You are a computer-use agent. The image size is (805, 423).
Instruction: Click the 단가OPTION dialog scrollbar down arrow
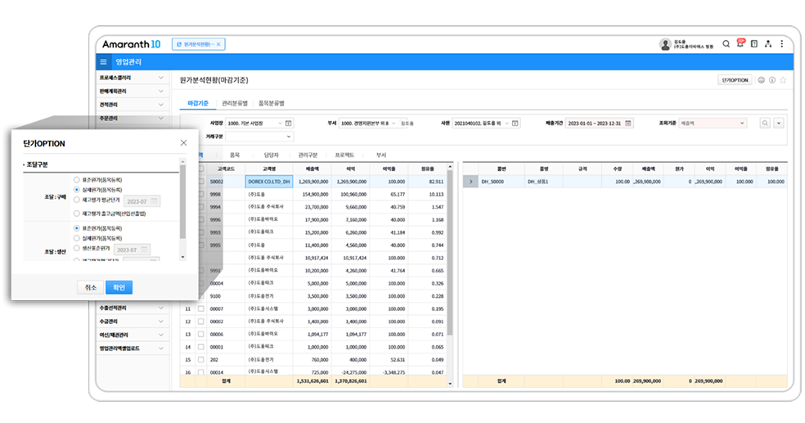182,257
